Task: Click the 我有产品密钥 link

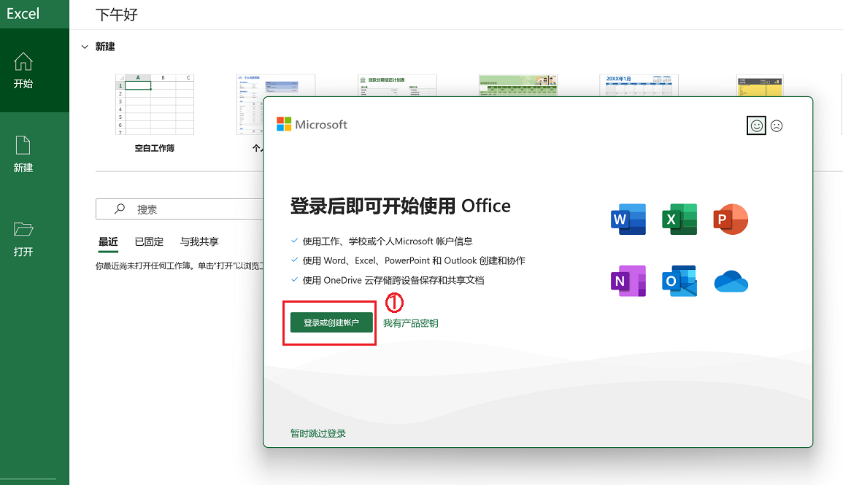Action: (411, 323)
